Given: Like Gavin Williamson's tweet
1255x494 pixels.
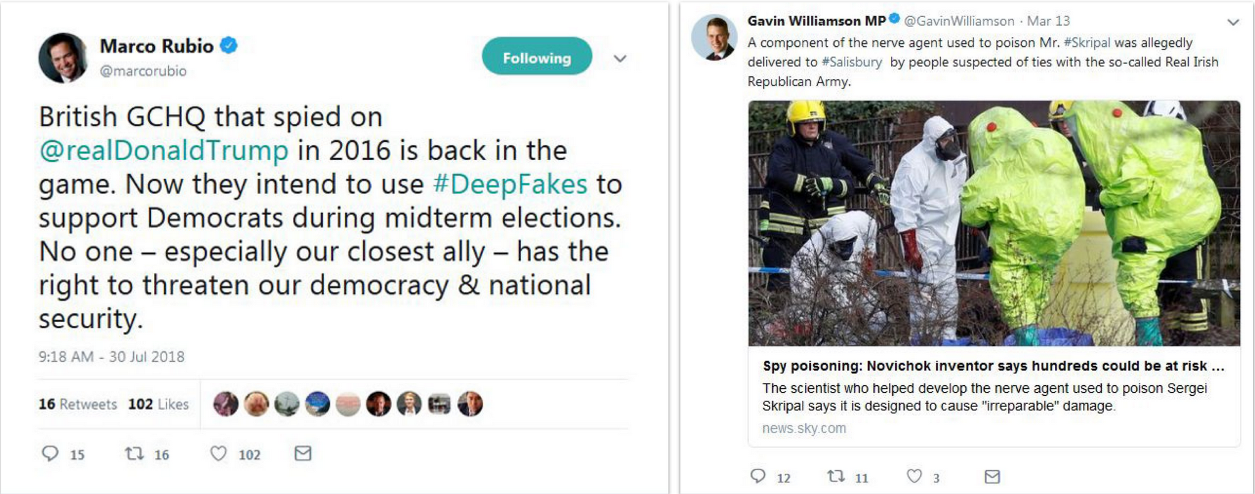Looking at the screenshot, I should tap(914, 476).
